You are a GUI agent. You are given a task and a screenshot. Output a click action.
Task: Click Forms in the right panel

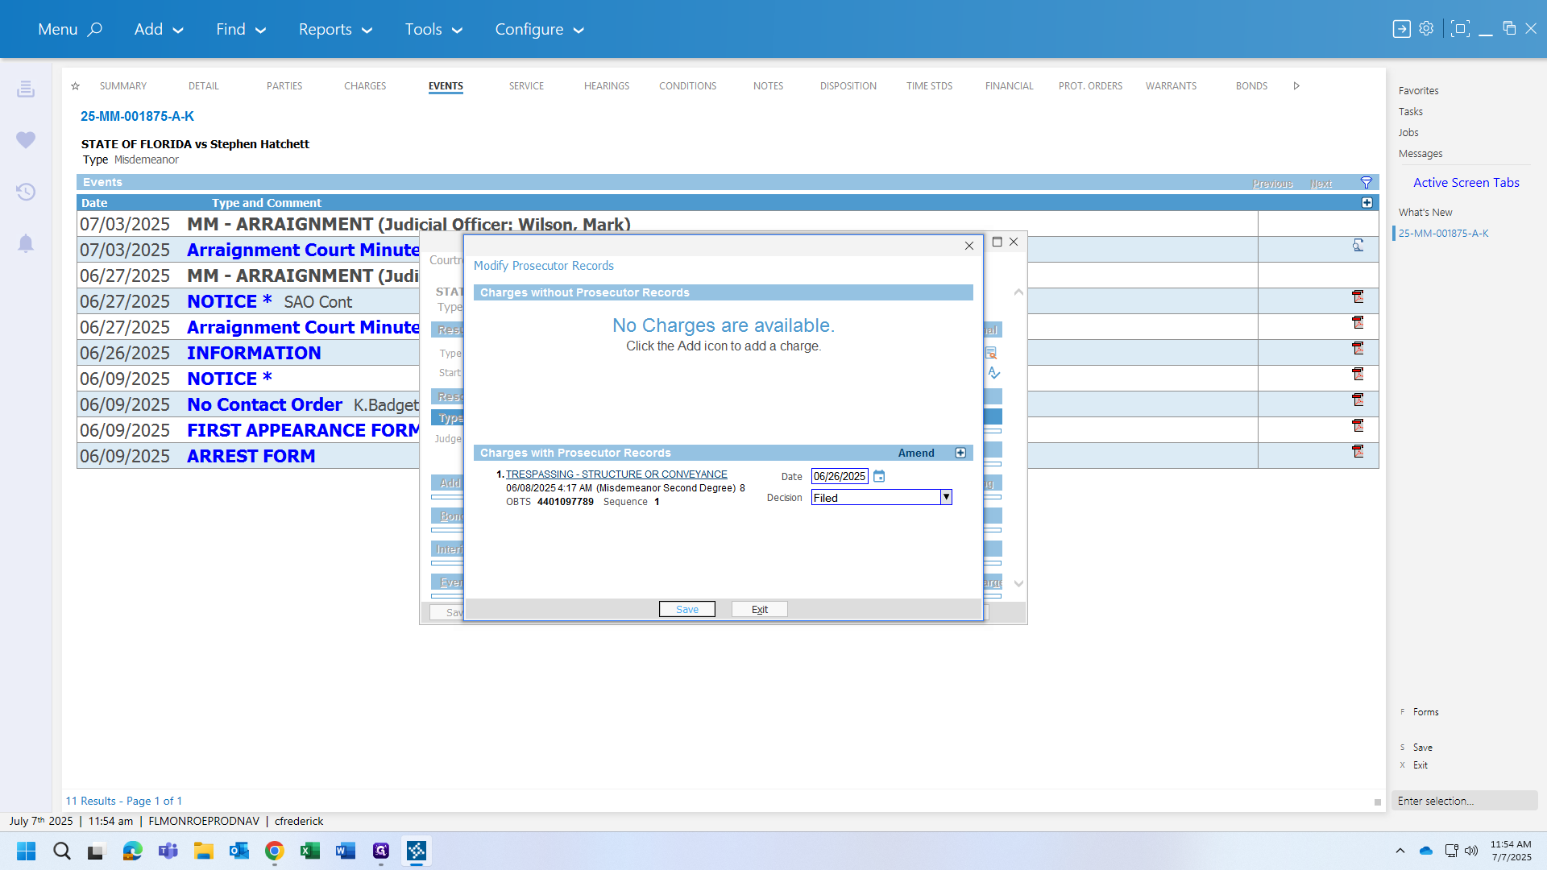click(1425, 712)
